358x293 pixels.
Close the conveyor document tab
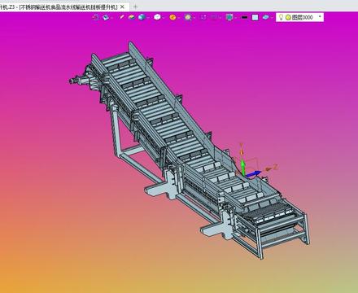[x=122, y=7]
